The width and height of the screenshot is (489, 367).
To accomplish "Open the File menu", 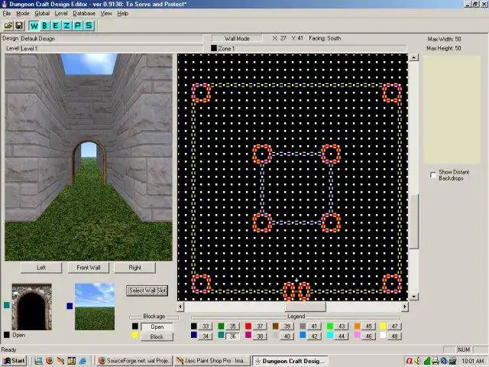I will 7,14.
